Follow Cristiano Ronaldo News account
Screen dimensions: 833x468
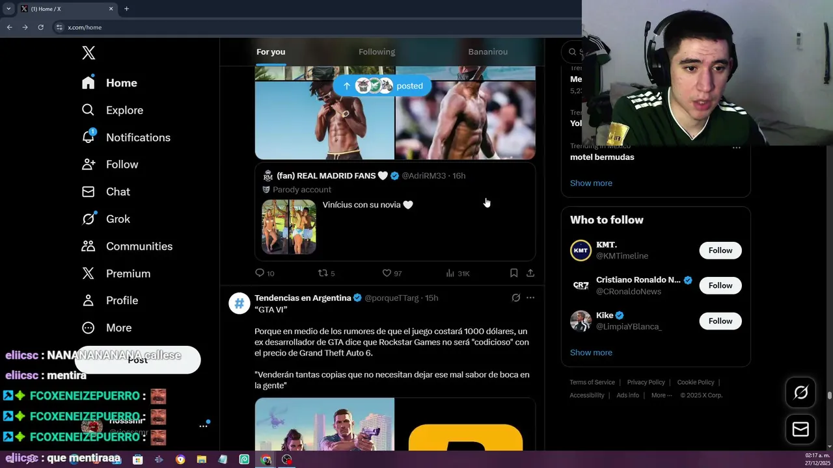tap(720, 285)
